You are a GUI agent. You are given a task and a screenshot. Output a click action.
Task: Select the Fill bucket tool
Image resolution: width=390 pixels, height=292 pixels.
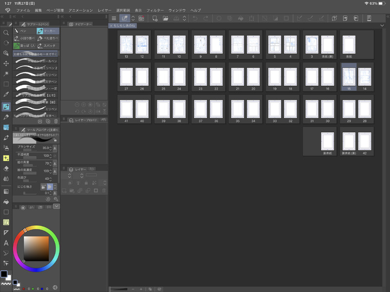point(6,202)
